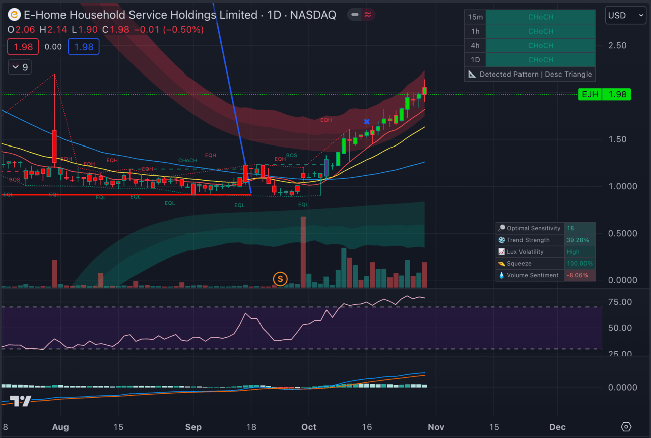Screen dimensions: 651x438
Task: Open the chart settings hexagon icon
Action: tap(626, 427)
